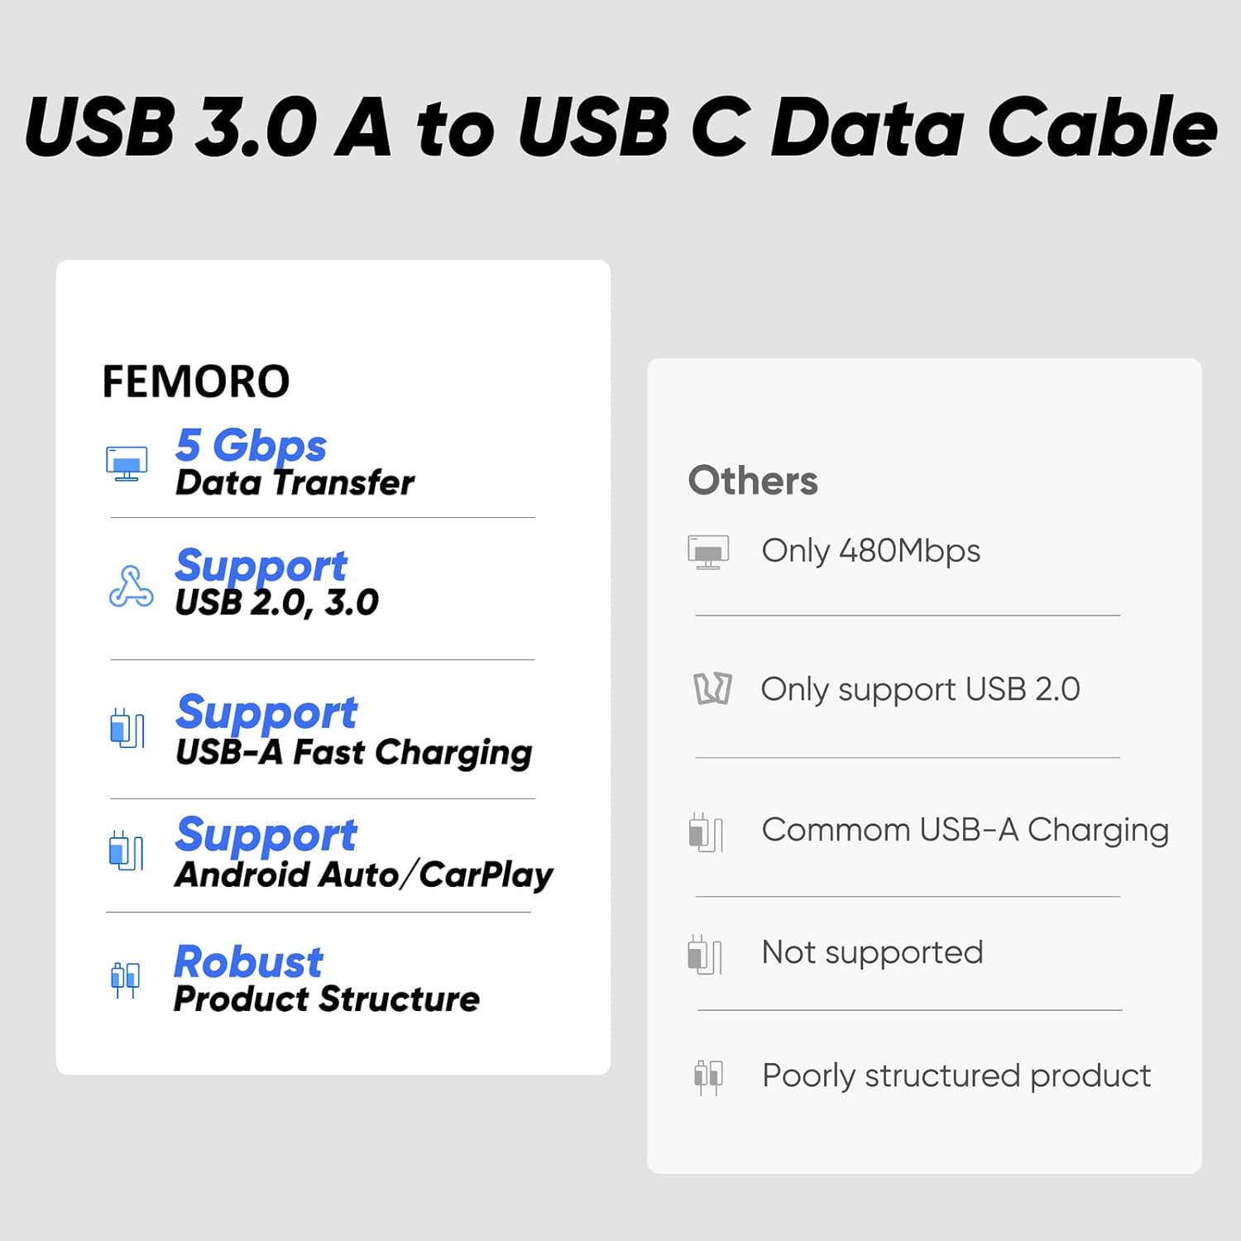The image size is (1241, 1241).
Task: Click the gray charger icon beside Commom USB-A Charging
Action: 707,832
